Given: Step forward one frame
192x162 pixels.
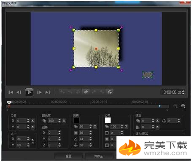Looking at the screenshot, I should (39, 92).
